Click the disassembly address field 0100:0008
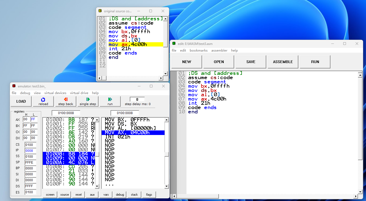This screenshot has height=201, width=366. [x=125, y=113]
